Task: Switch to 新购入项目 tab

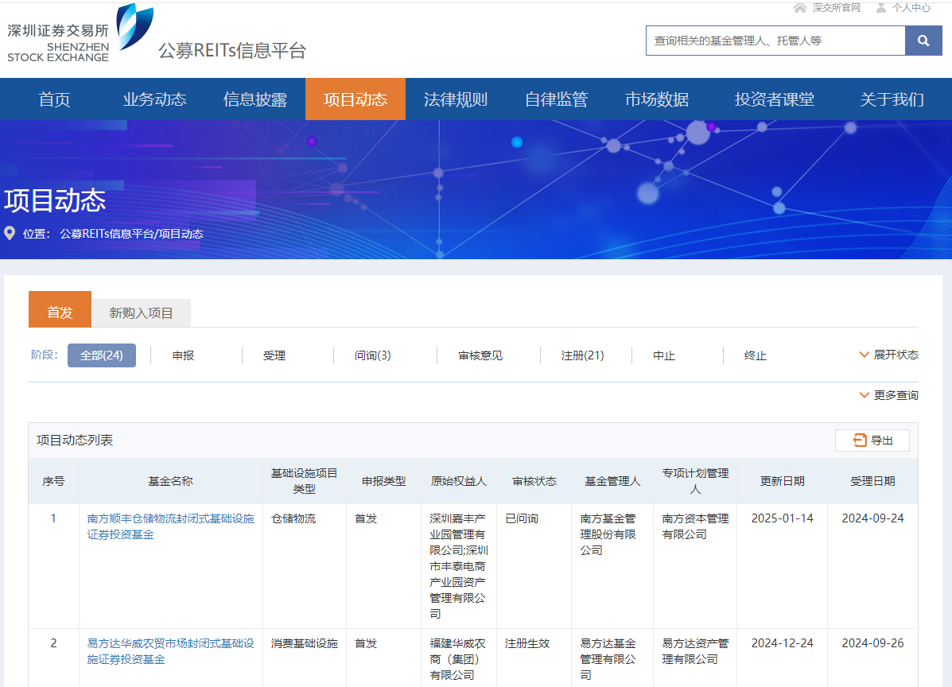Action: (x=141, y=312)
